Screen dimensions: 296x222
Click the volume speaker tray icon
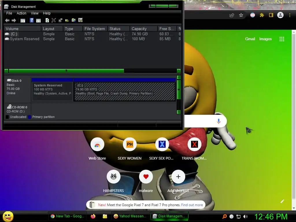(x=245, y=217)
